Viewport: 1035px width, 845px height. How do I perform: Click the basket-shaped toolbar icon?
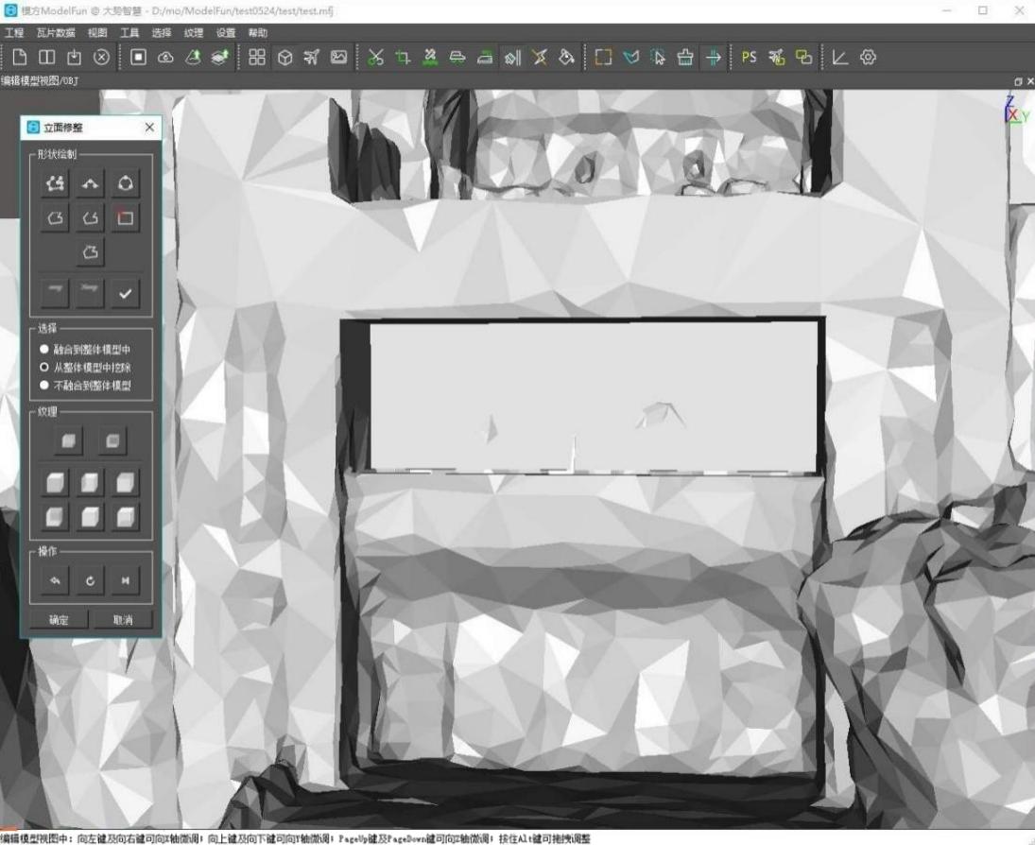(685, 58)
